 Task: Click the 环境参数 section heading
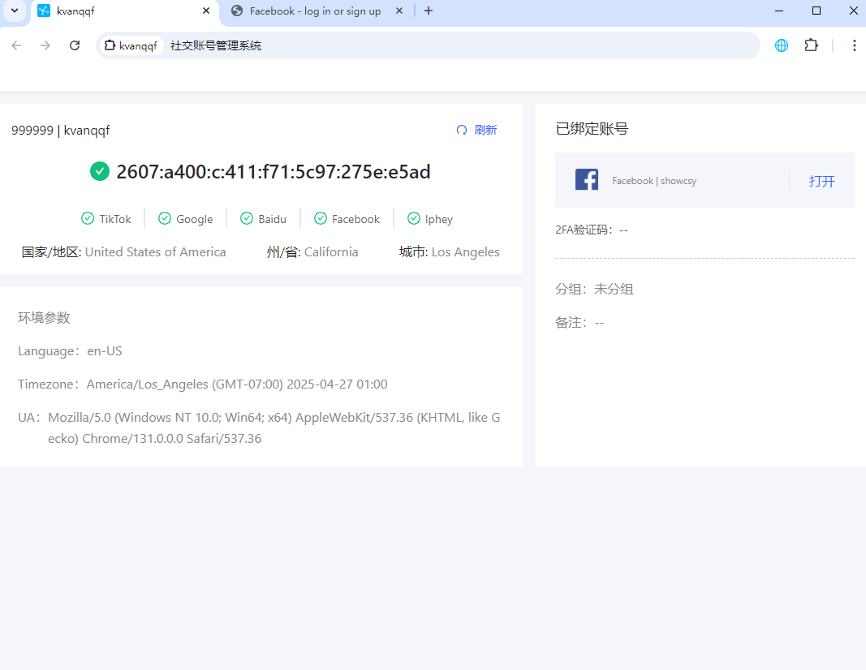click(x=44, y=318)
